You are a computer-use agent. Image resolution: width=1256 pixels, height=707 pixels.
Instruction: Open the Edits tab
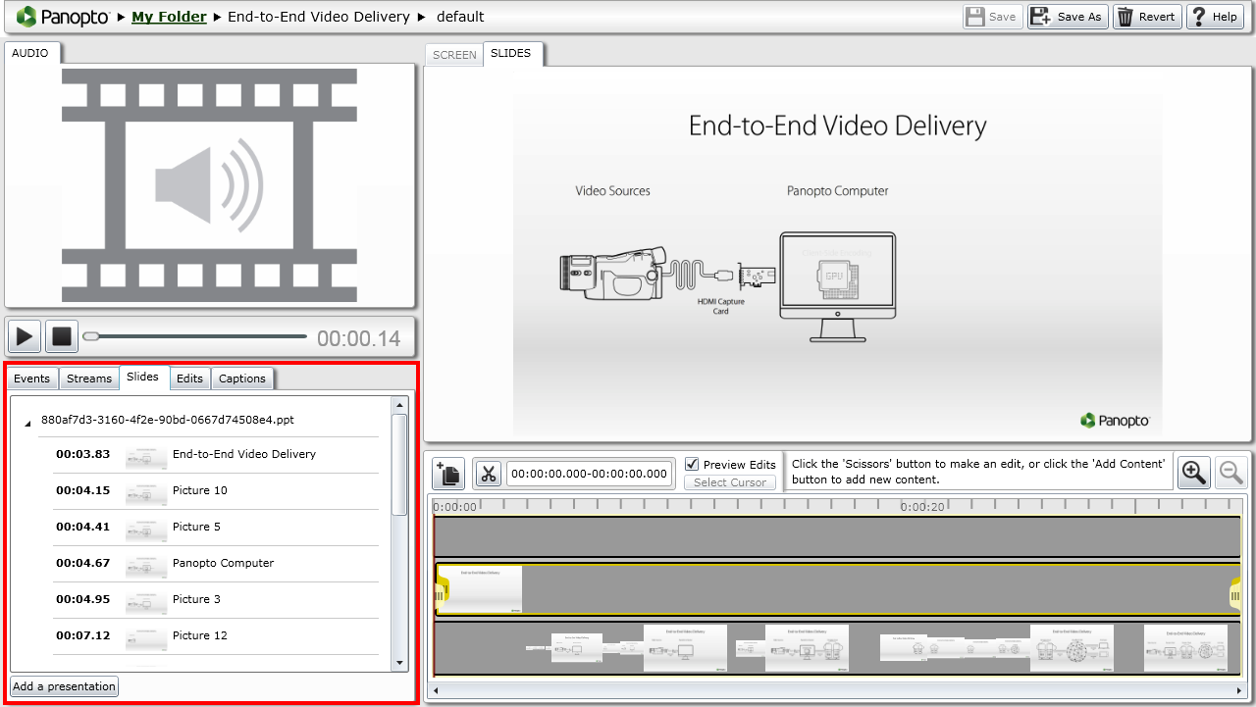coord(189,379)
